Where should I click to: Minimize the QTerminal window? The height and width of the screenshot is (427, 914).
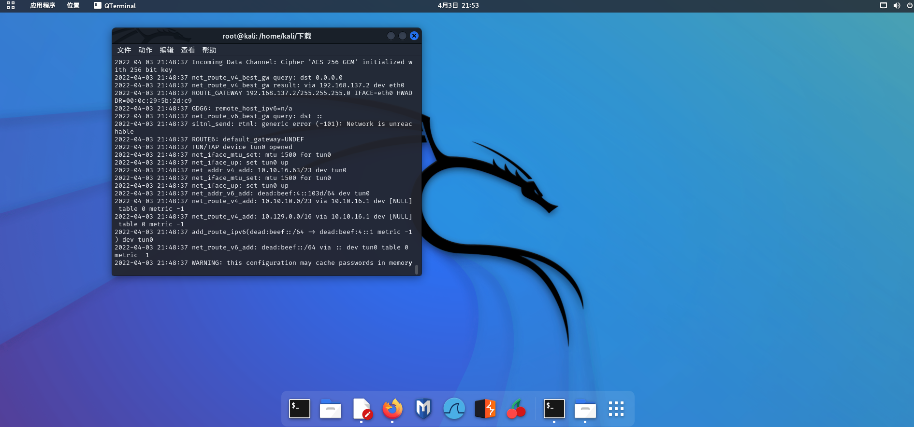pyautogui.click(x=391, y=36)
